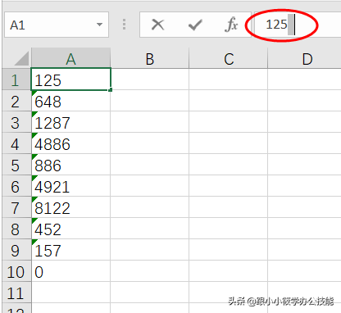
Task: Click the formula bar vertical dots handle
Action: point(124,25)
